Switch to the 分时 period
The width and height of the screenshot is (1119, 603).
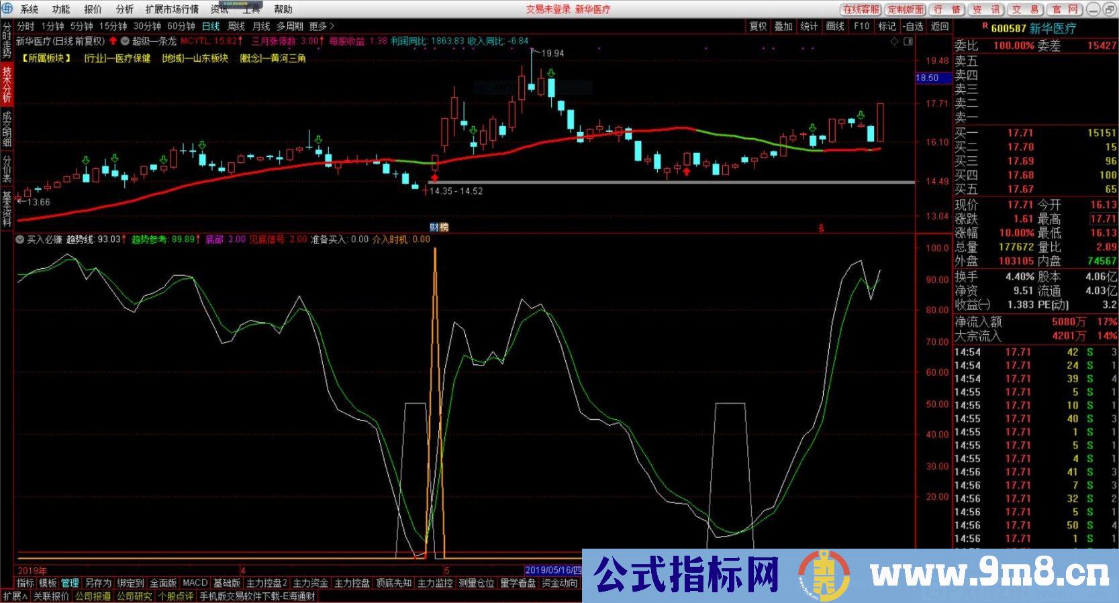[x=26, y=26]
